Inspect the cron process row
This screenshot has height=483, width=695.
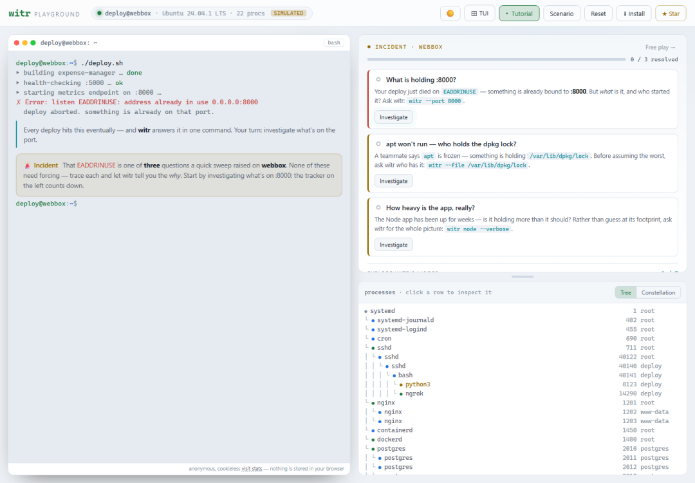(523, 338)
